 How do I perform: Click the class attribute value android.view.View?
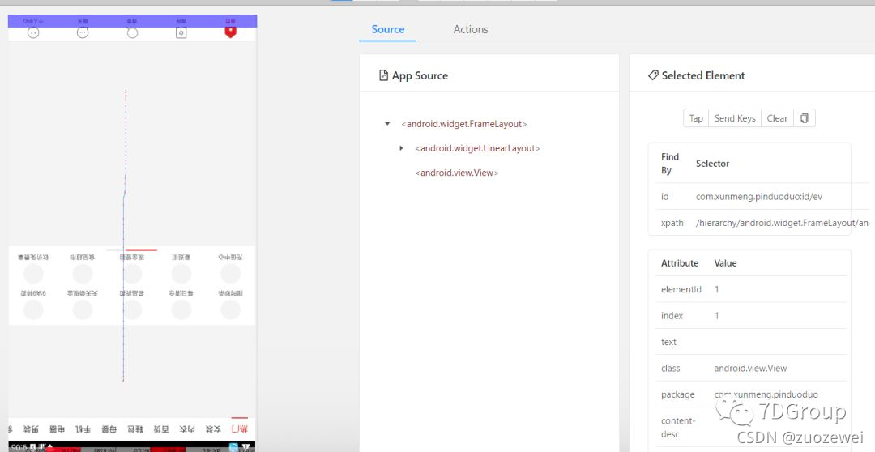[x=750, y=369]
